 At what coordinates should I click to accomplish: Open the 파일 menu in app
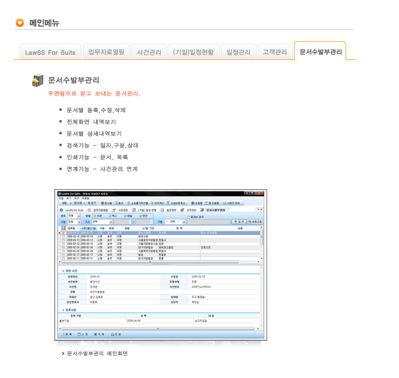61,198
